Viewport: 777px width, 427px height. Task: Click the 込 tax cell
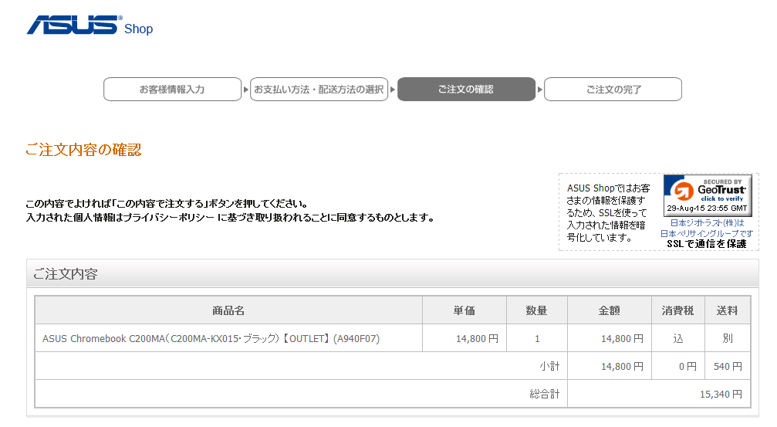678,338
